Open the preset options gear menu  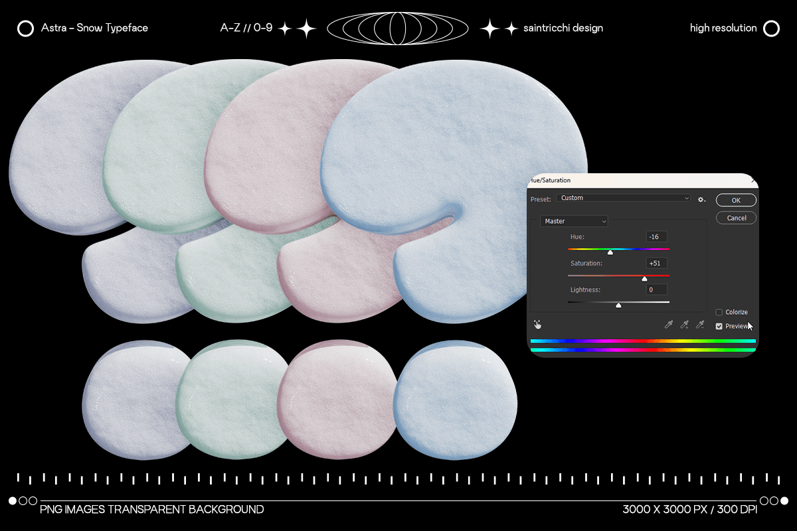pos(701,198)
